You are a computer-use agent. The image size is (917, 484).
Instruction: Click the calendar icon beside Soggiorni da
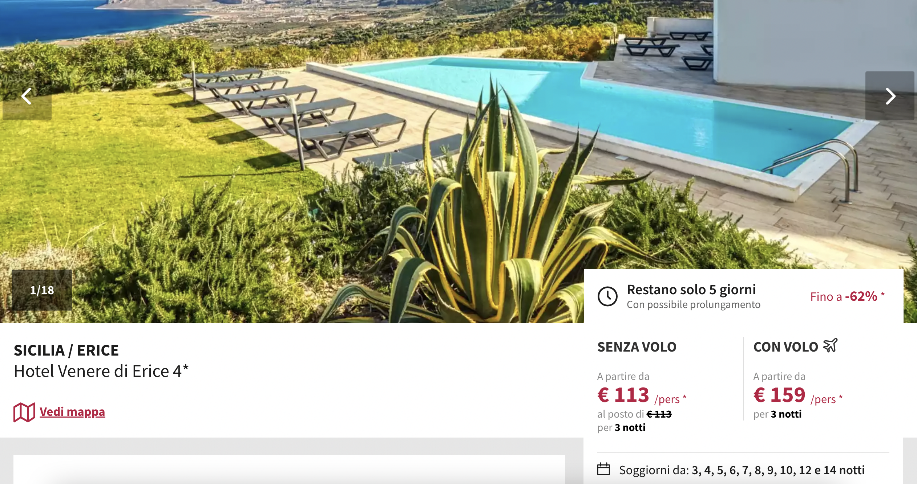(603, 469)
